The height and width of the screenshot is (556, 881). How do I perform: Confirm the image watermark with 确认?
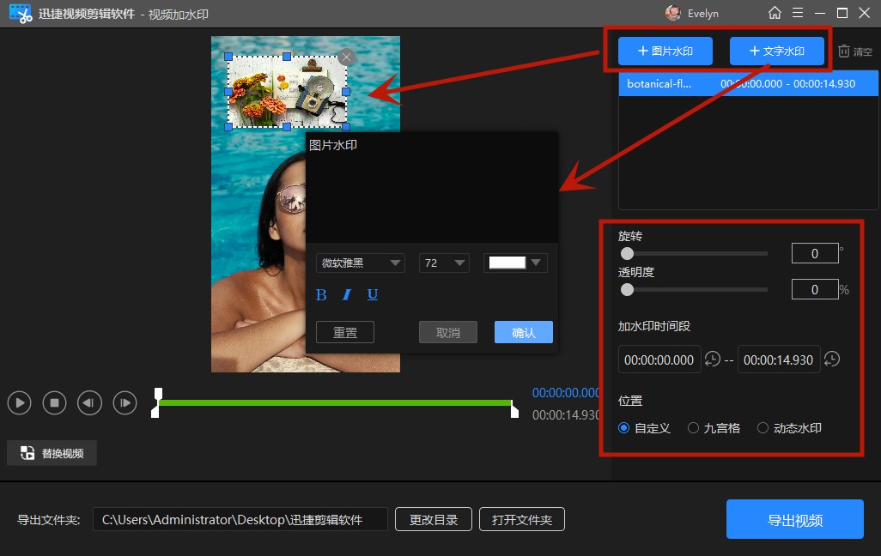point(523,332)
